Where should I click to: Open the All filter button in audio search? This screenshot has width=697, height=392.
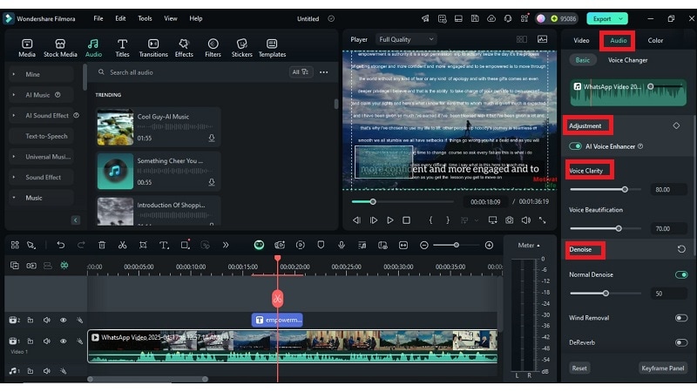(300, 72)
